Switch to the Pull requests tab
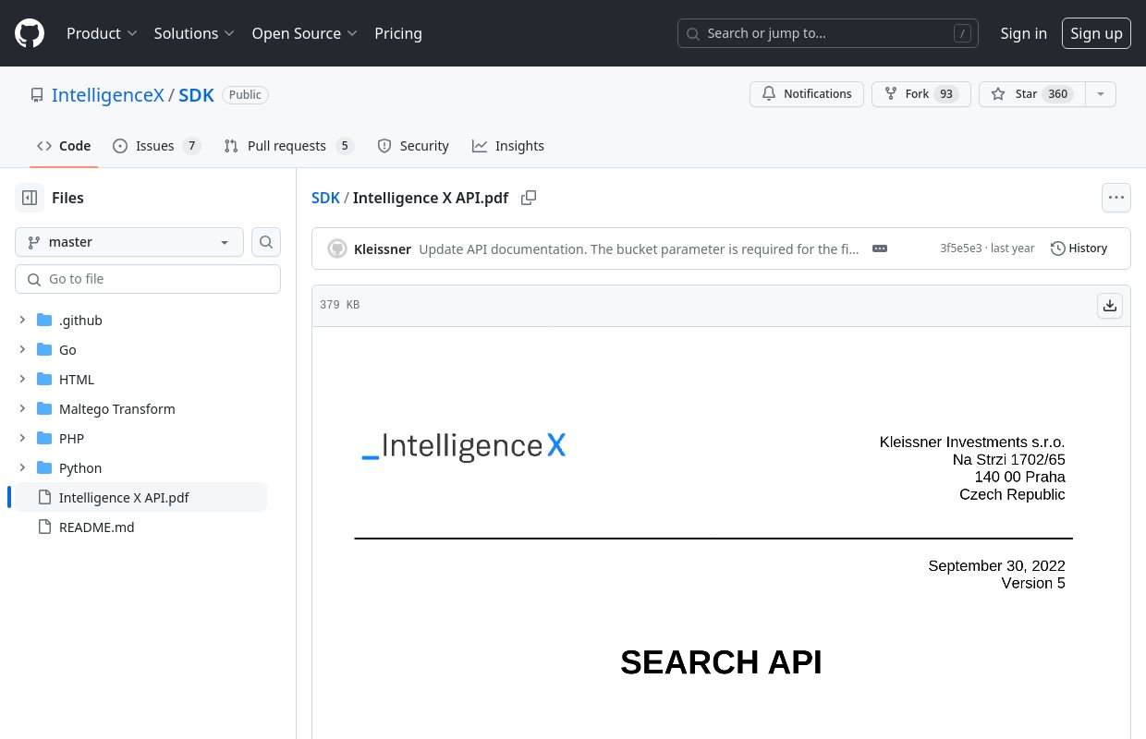1146x739 pixels. tap(288, 146)
